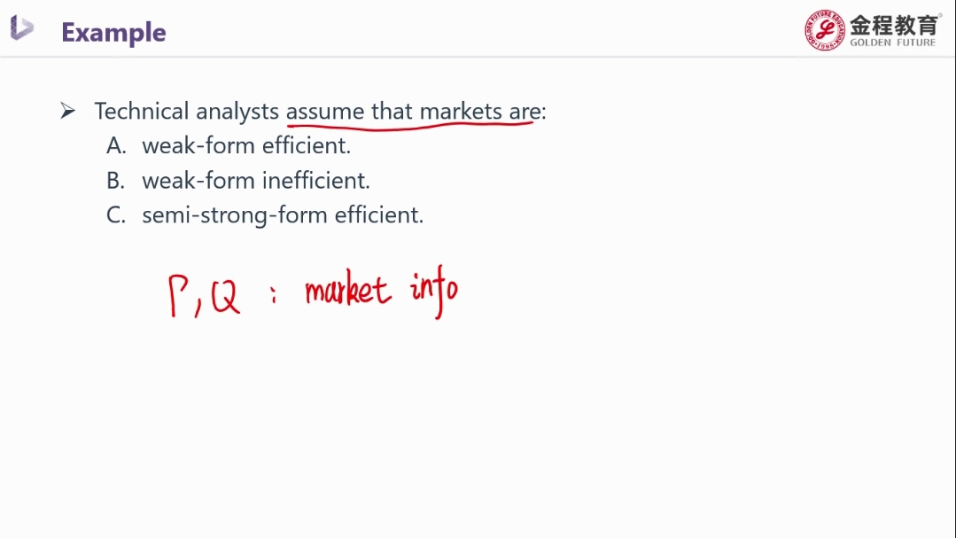Click the underlined phrase assume that markets
This screenshot has height=538, width=956.
click(x=394, y=111)
